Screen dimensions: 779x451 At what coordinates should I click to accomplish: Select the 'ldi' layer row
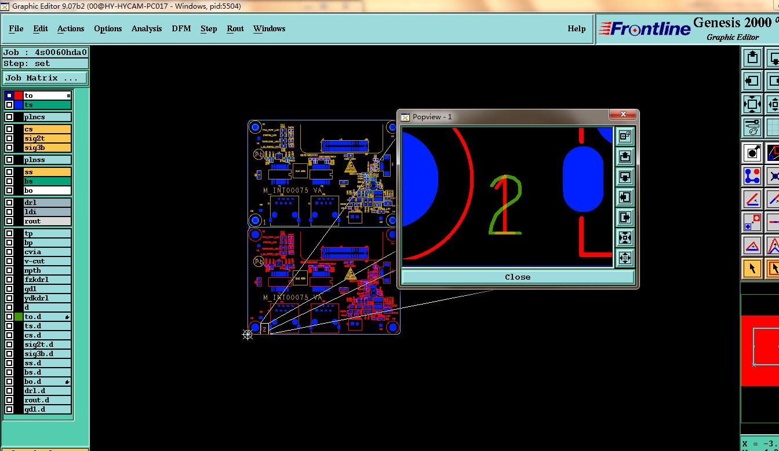pyautogui.click(x=47, y=212)
